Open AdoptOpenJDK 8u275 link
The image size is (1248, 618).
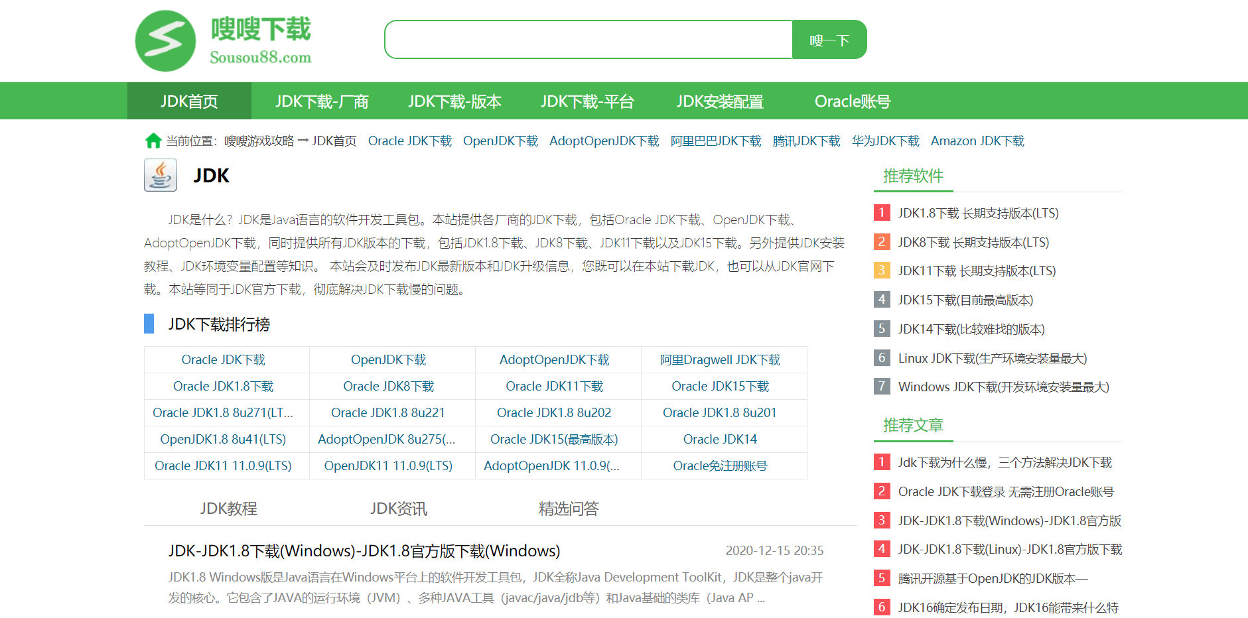[387, 439]
